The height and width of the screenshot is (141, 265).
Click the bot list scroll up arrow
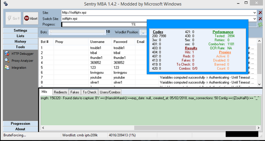click(x=259, y=41)
